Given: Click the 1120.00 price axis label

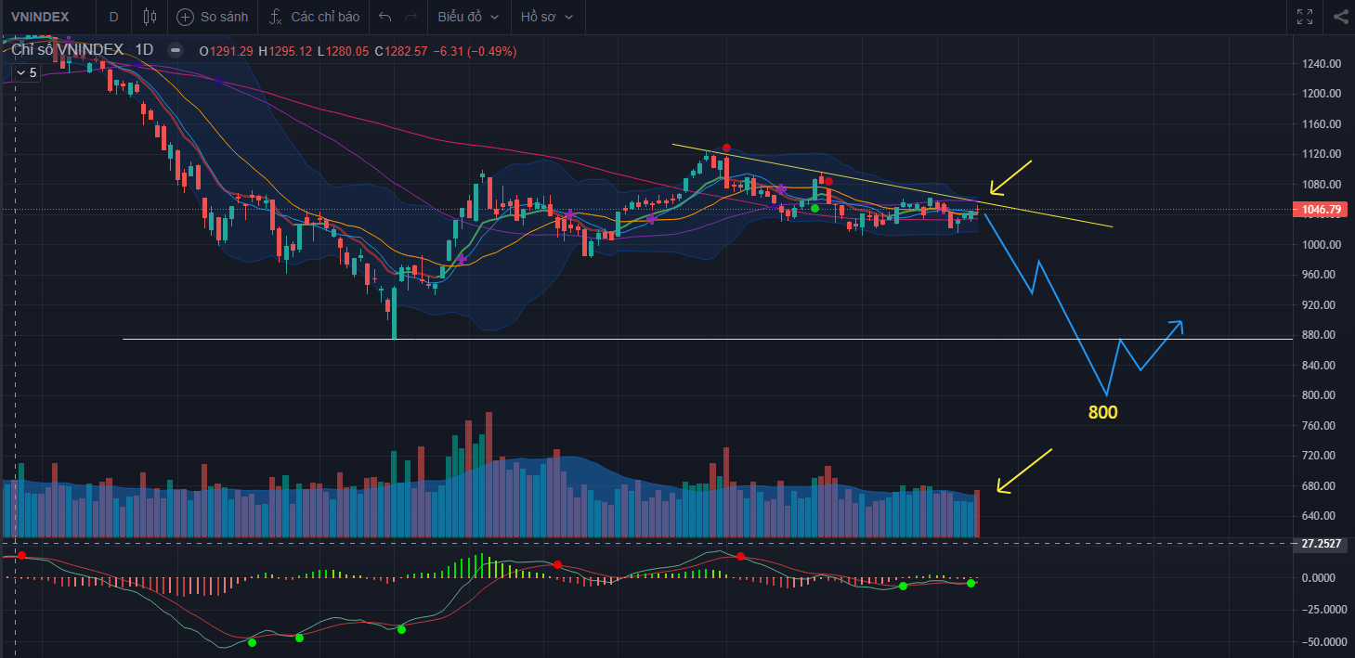Looking at the screenshot, I should [1322, 154].
